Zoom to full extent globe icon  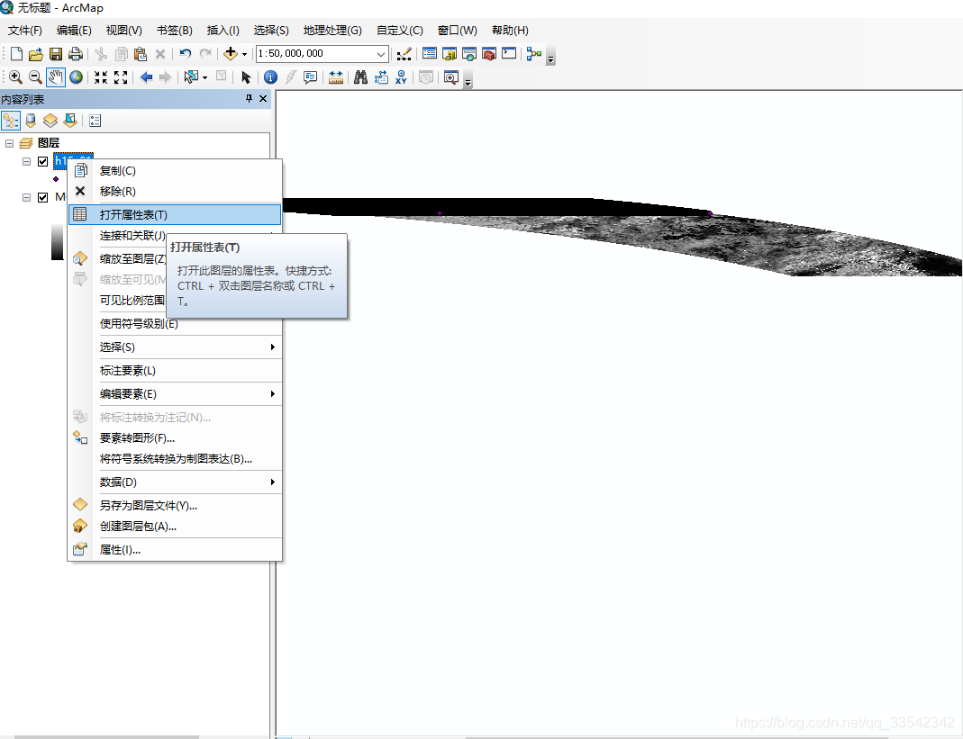(77, 77)
